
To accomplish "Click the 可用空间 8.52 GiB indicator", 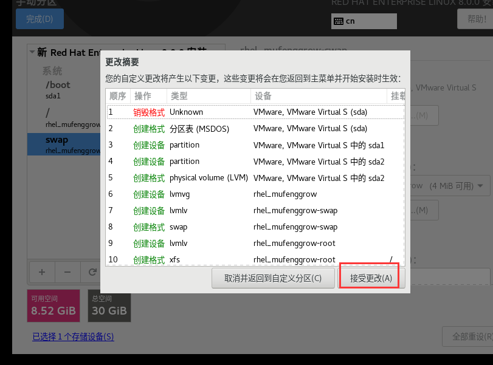I will (53, 305).
